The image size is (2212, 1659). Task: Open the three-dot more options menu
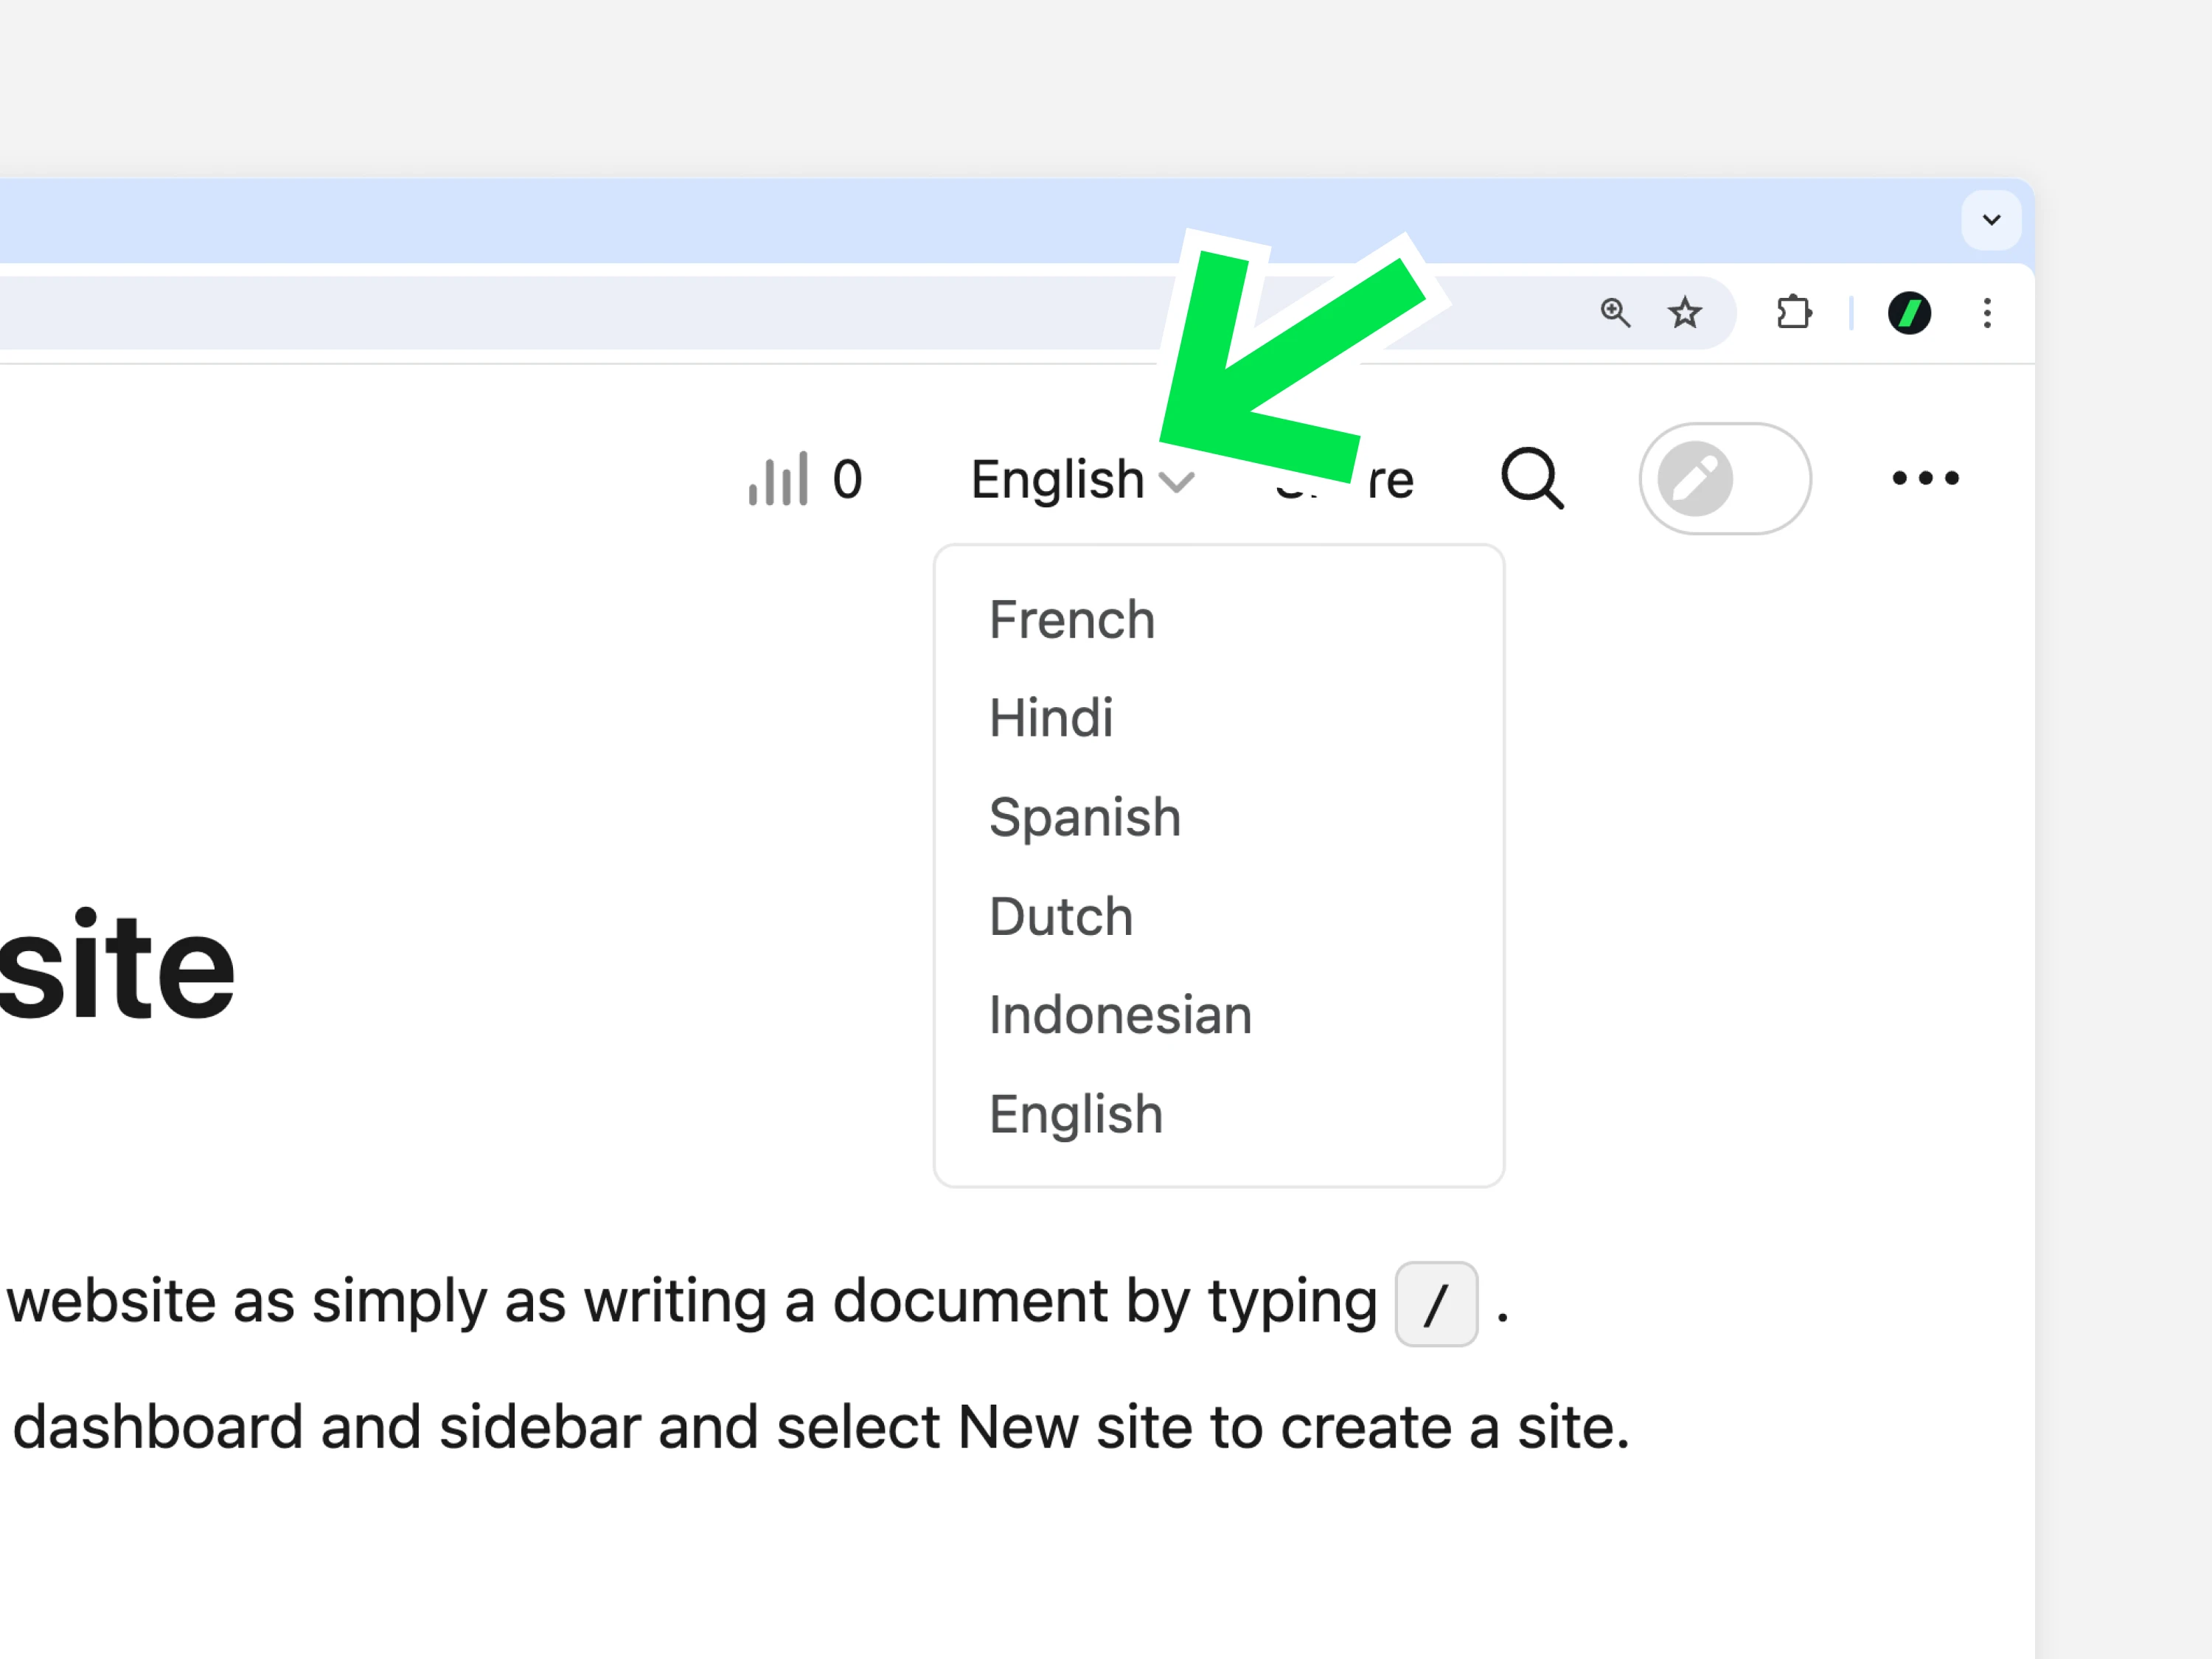(1925, 478)
